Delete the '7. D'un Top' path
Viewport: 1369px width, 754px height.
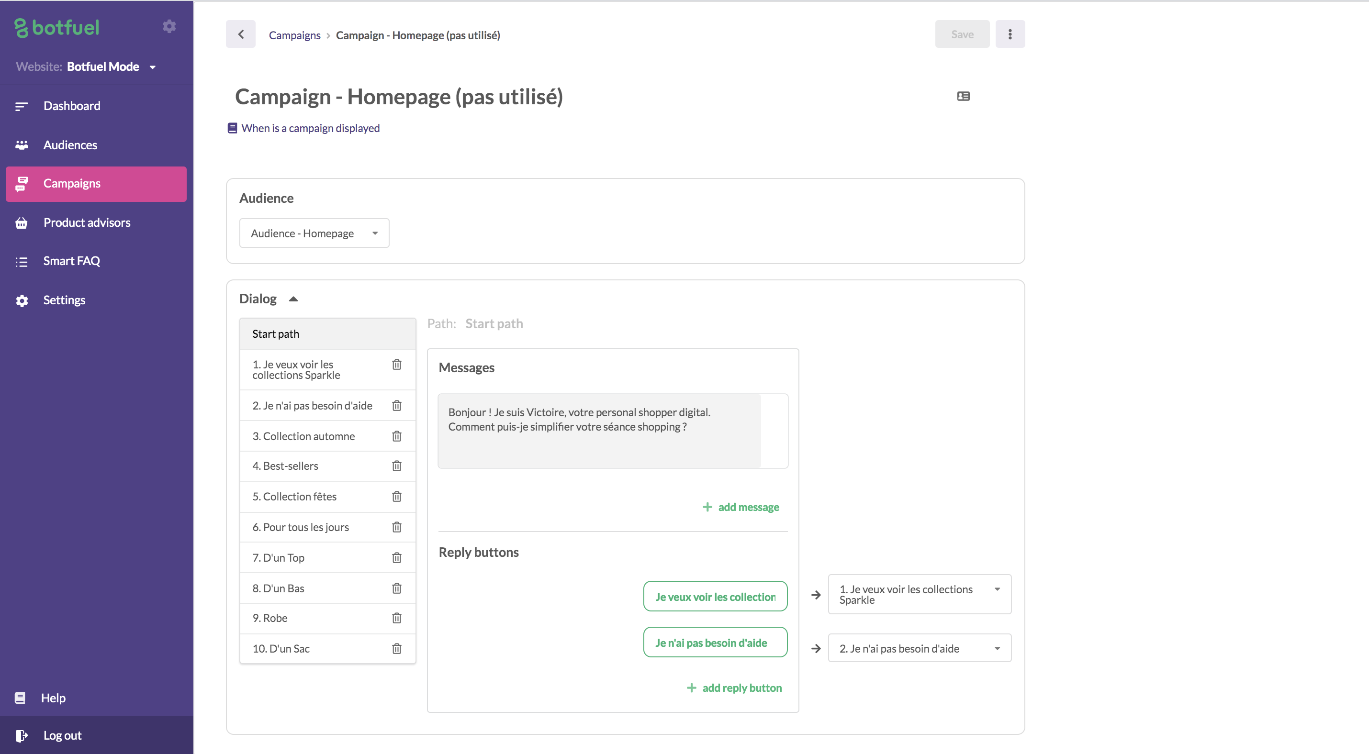[396, 557]
